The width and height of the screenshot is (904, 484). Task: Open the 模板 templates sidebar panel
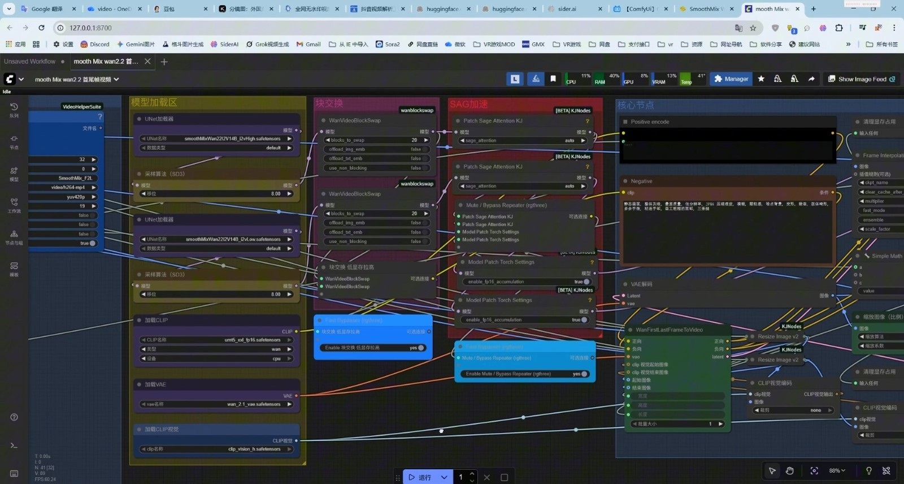(14, 269)
